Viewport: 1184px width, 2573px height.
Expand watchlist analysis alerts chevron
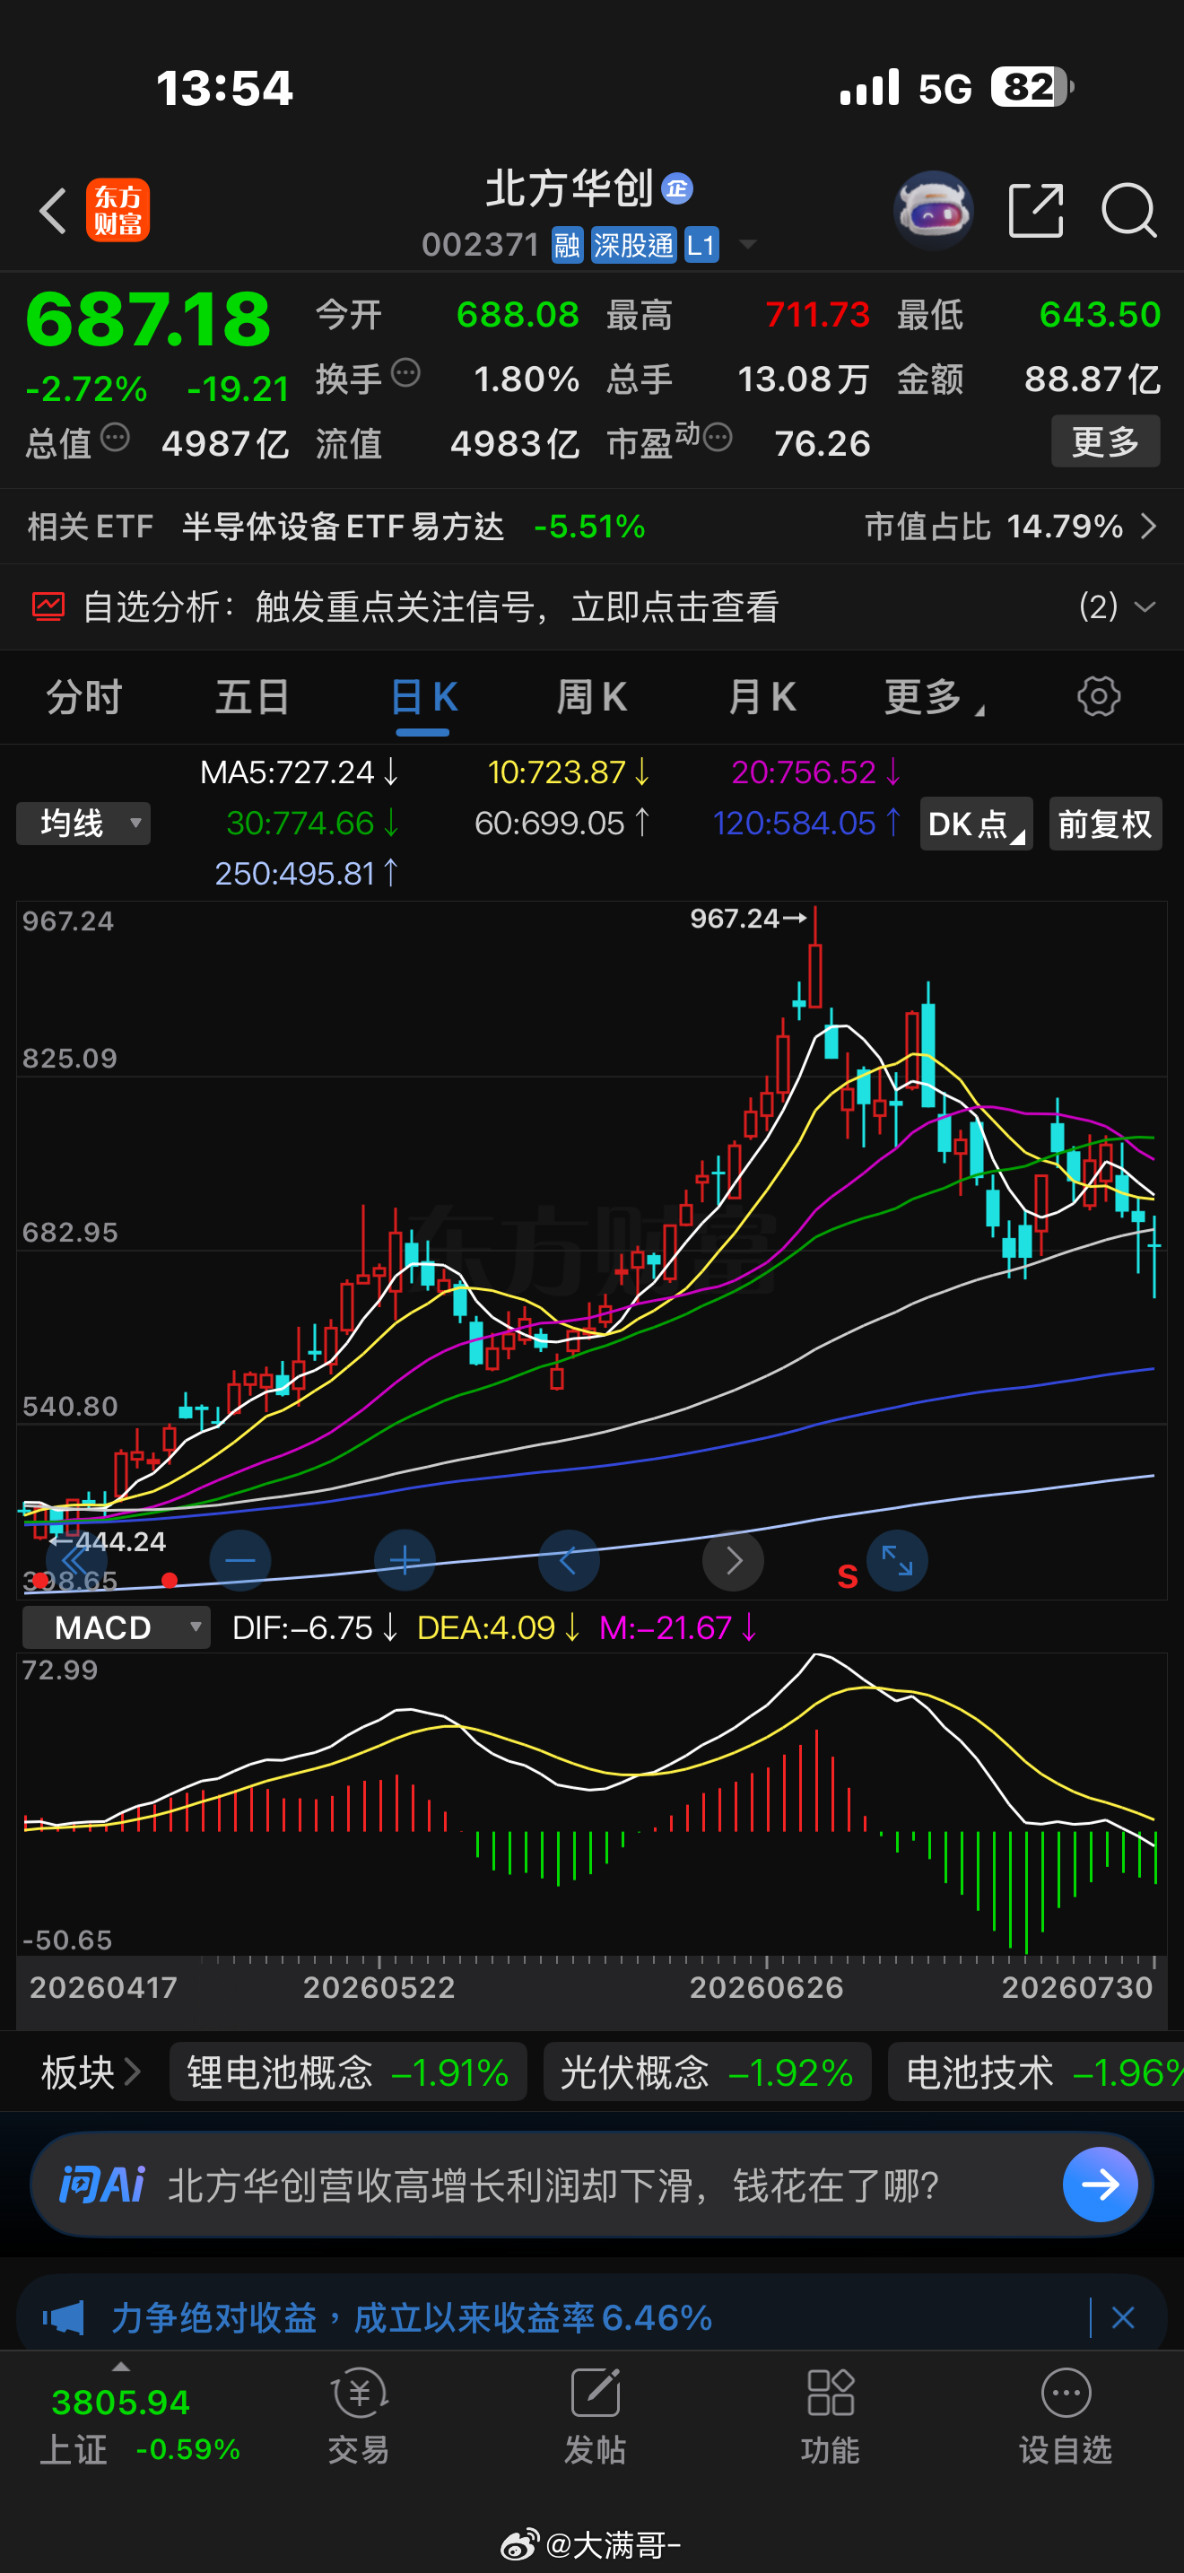pos(1146,606)
